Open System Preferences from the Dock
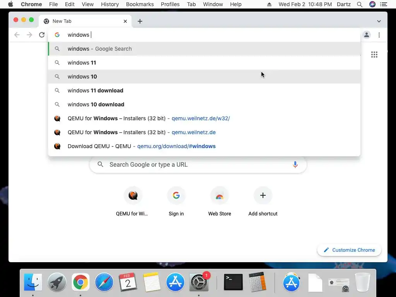The width and height of the screenshot is (396, 297). pyautogui.click(x=199, y=282)
